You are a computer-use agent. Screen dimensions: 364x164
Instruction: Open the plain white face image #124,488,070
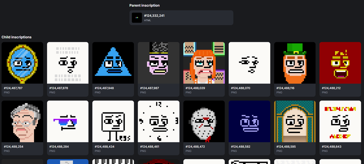[249, 63]
